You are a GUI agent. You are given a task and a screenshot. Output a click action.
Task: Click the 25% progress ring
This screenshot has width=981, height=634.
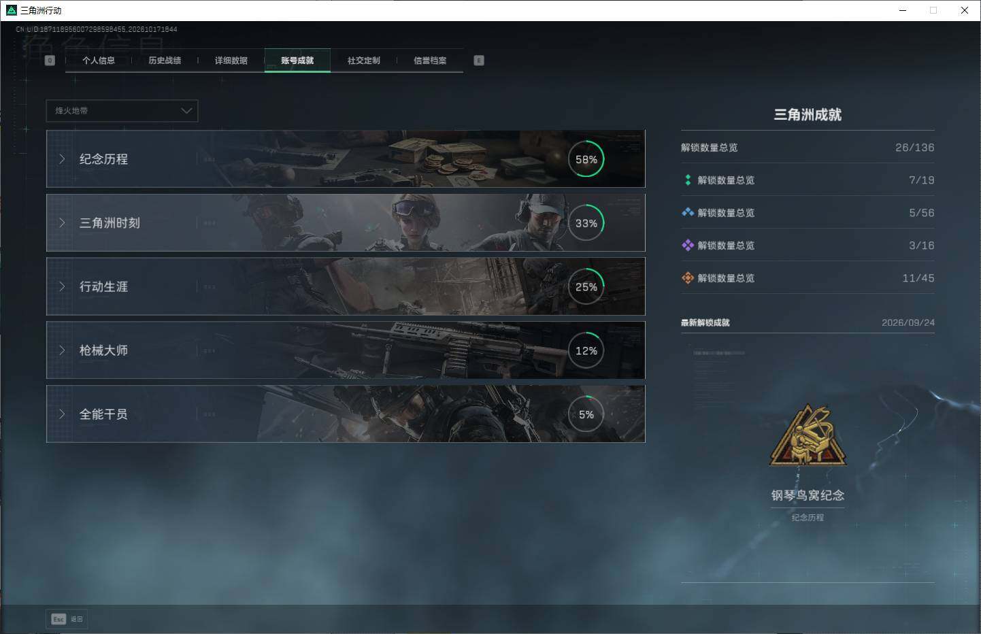pos(586,287)
